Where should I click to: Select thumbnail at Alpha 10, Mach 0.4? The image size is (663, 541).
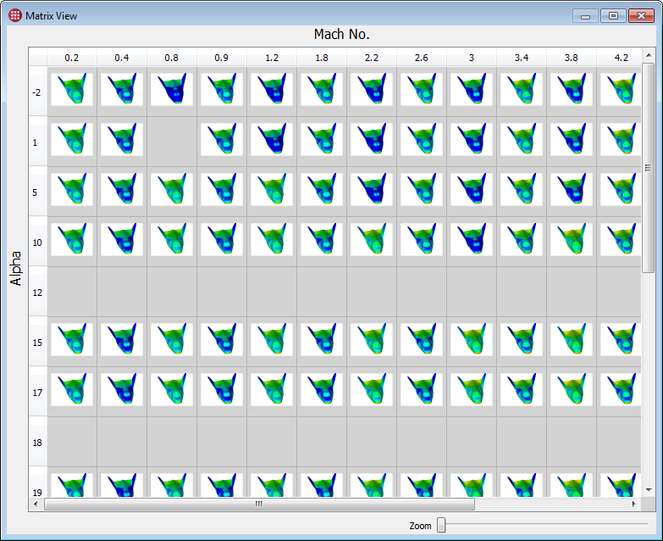coord(122,239)
